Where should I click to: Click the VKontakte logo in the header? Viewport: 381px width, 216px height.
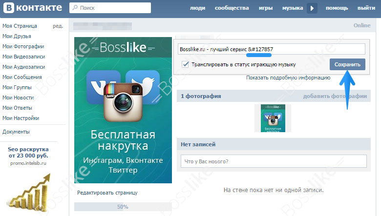coord(33,8)
